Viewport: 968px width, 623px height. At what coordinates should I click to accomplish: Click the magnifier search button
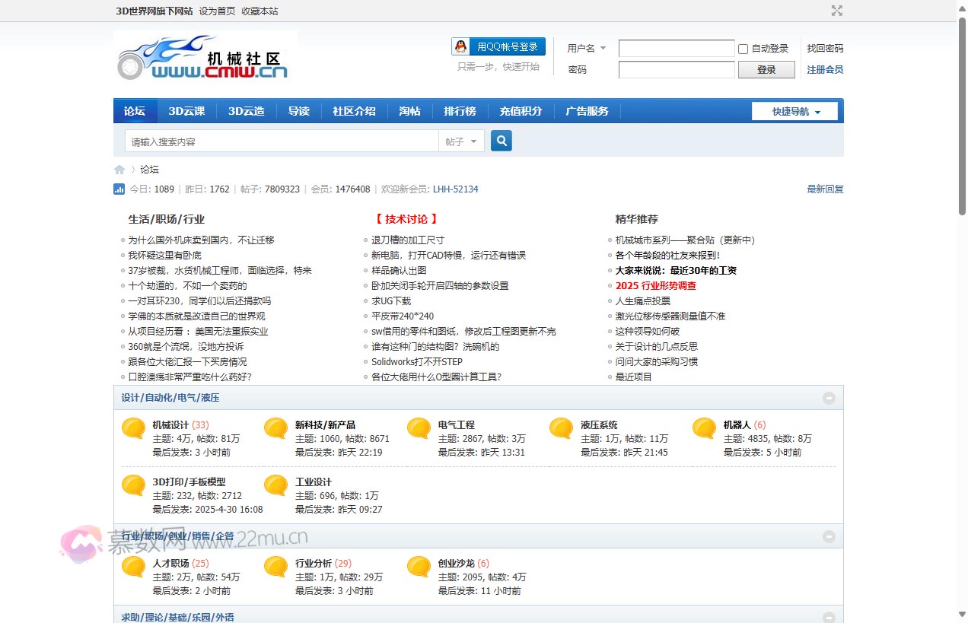(501, 141)
